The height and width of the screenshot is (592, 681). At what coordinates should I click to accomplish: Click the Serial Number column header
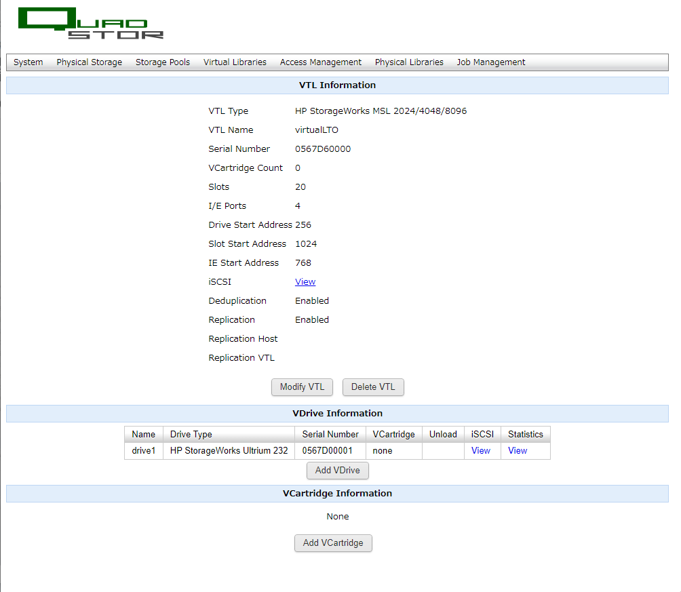point(330,434)
